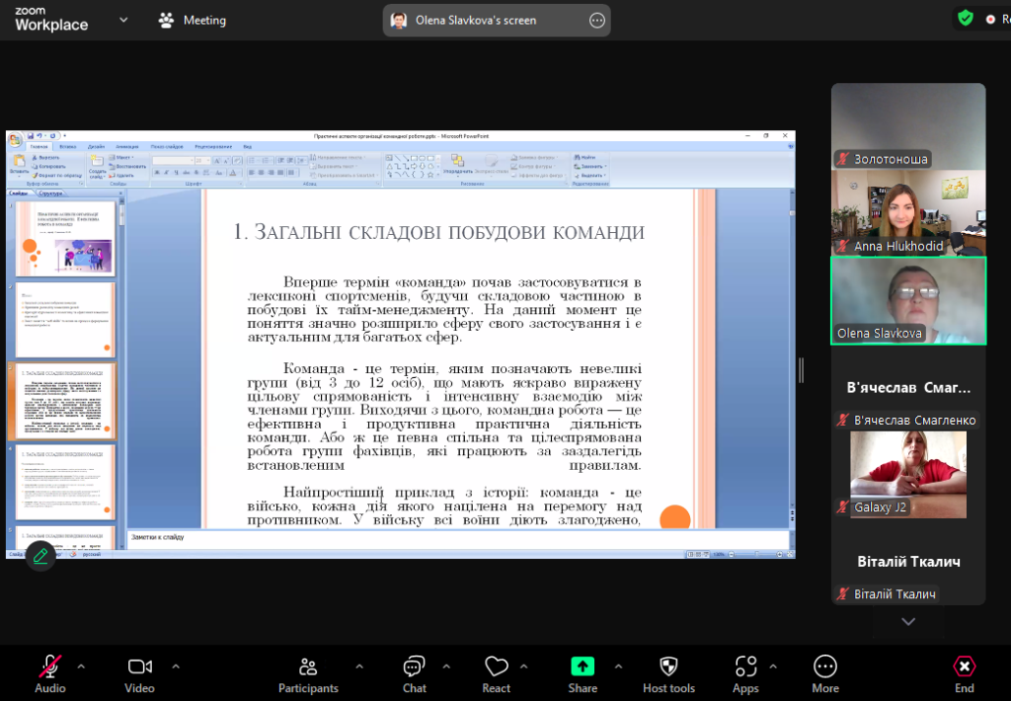Click the green encryption shield icon
Image resolution: width=1011 pixels, height=701 pixels.
pos(965,18)
